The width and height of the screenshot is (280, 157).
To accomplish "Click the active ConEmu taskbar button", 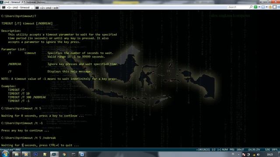I will pos(54,154).
